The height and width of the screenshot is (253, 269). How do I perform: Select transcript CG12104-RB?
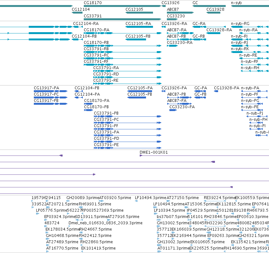click(77, 39)
